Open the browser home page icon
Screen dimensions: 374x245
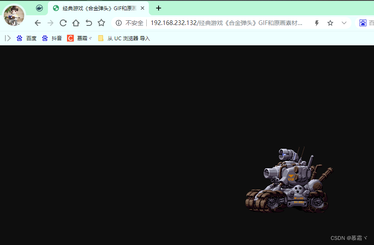[76, 23]
